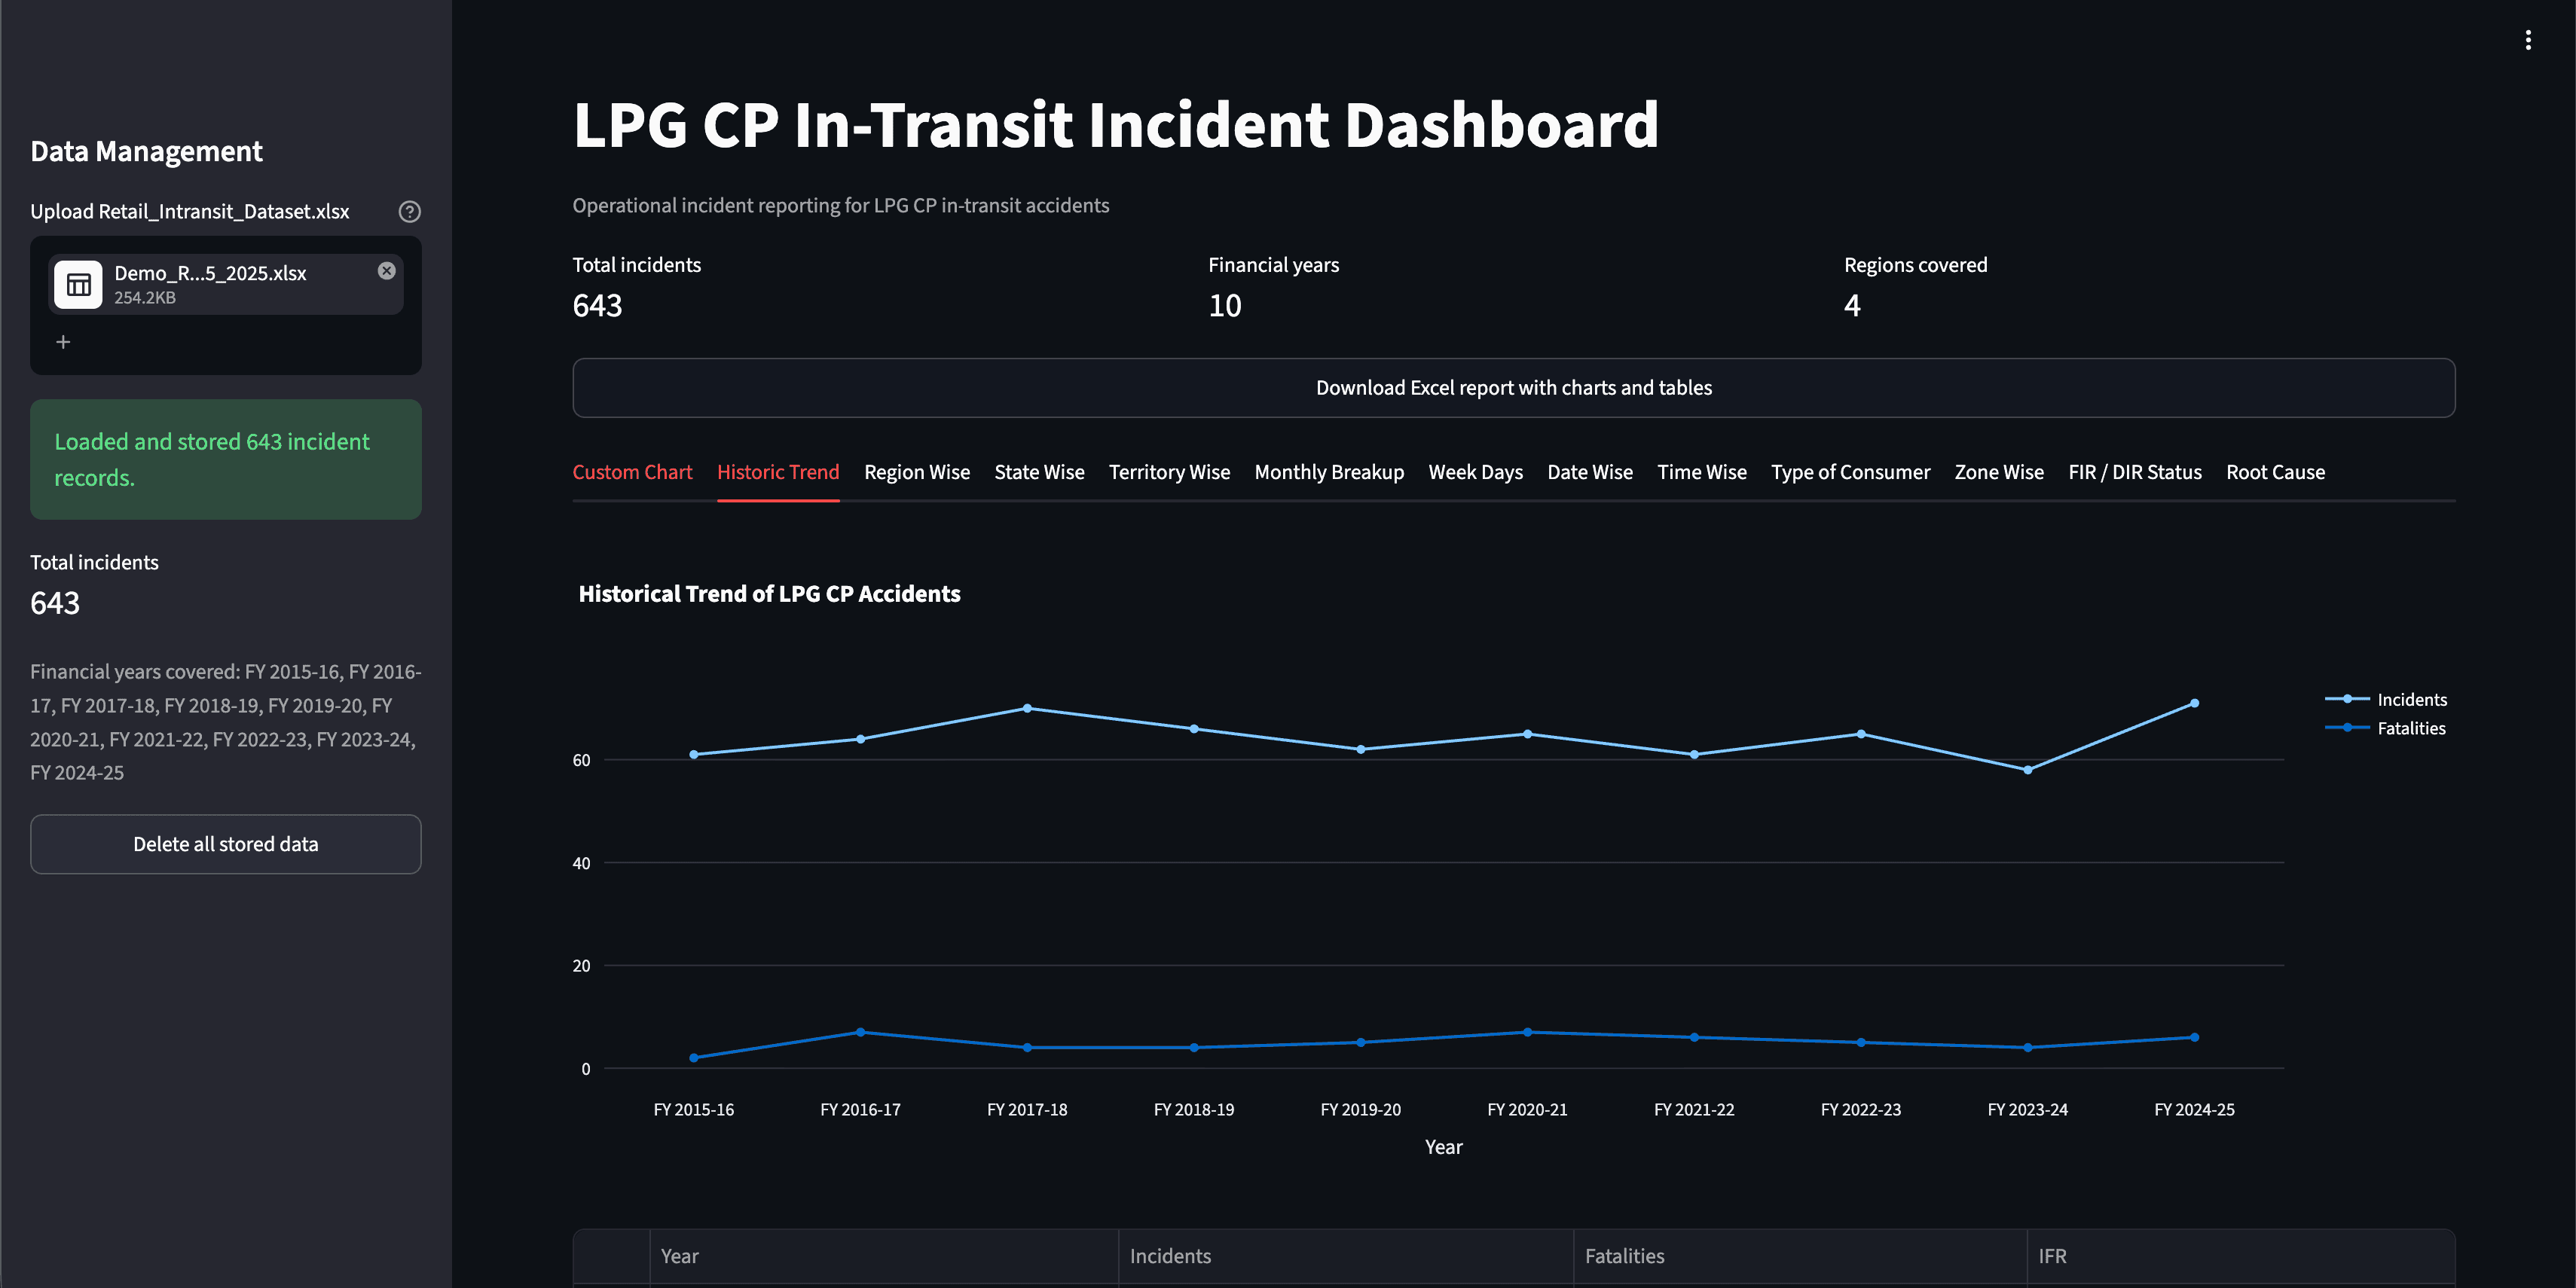Click Incidents data point for FY 2017-18

[1027, 708]
